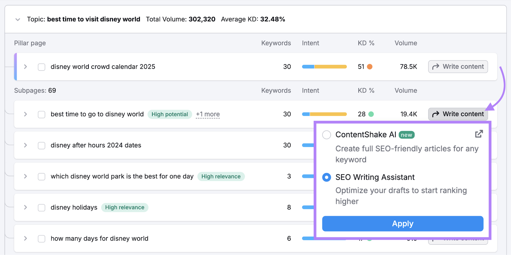Click Volume column header in Subpages row

click(x=406, y=91)
